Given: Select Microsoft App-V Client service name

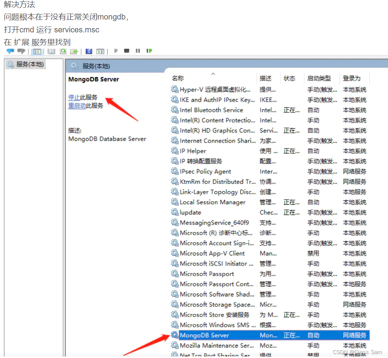Looking at the screenshot, I should [212, 253].
